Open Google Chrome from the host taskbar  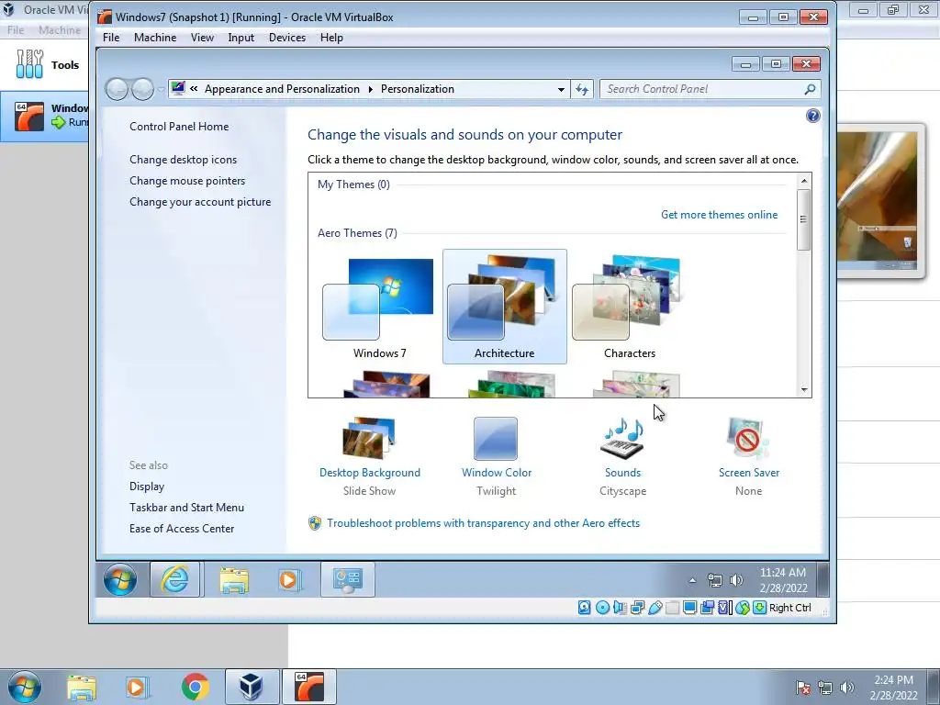[x=196, y=687]
